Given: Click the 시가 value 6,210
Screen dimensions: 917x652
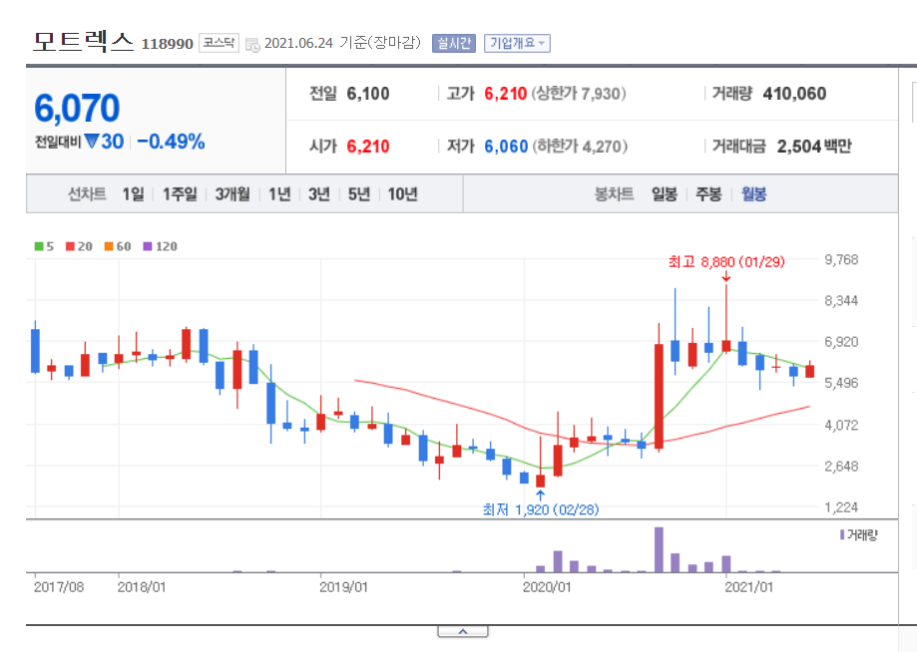Looking at the screenshot, I should point(368,147).
